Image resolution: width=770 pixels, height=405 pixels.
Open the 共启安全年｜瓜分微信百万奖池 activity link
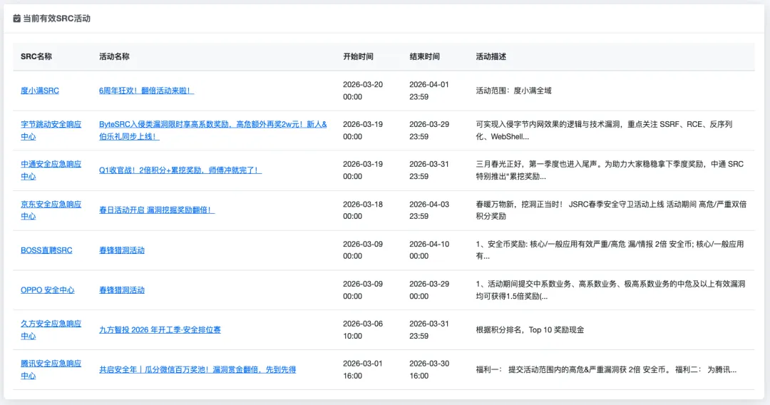(x=197, y=369)
